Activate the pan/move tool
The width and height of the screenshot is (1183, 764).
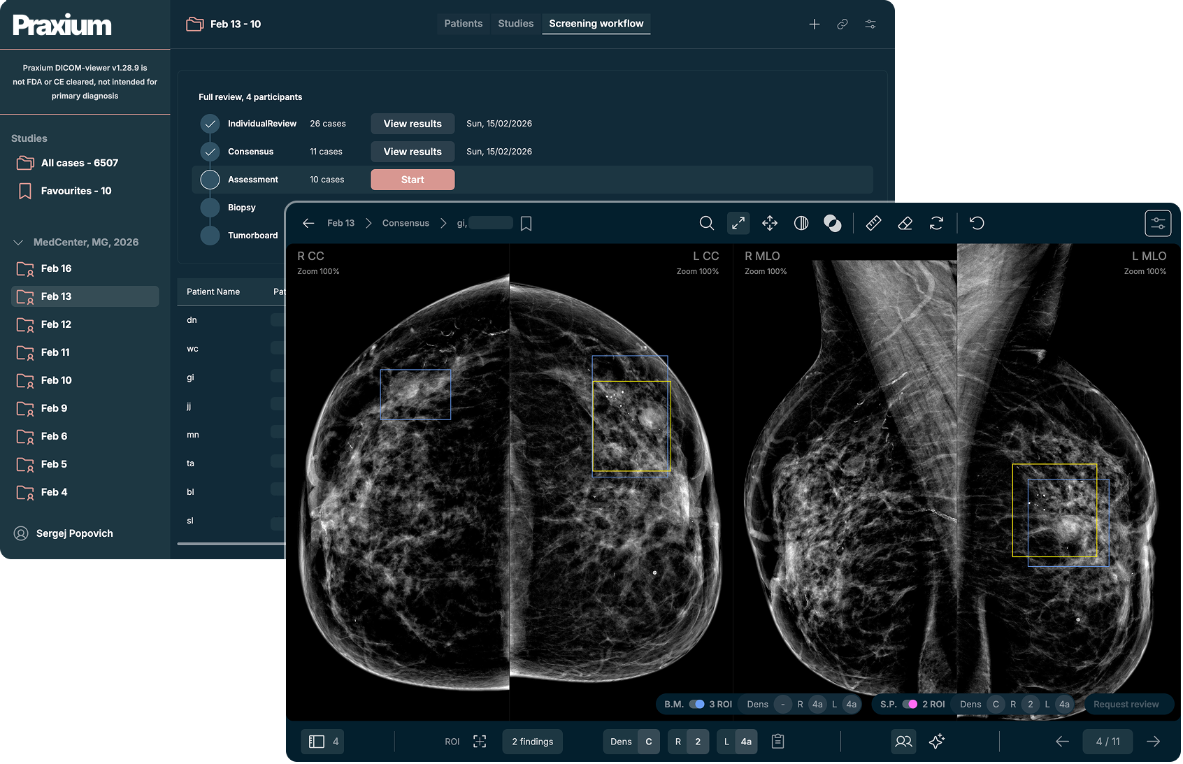pyautogui.click(x=770, y=223)
